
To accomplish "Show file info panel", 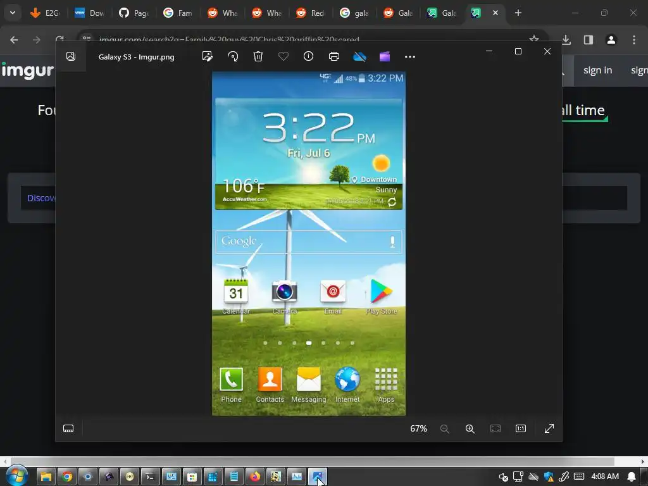I will tap(308, 56).
